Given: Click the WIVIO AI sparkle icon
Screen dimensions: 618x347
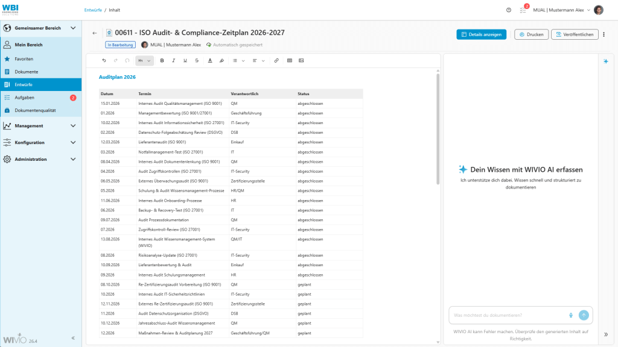Looking at the screenshot, I should 606,61.
